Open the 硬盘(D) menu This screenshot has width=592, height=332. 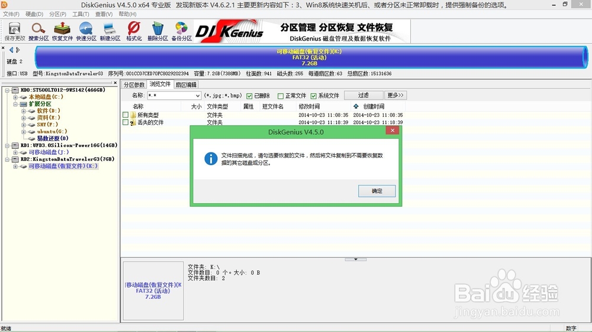pyautogui.click(x=34, y=14)
